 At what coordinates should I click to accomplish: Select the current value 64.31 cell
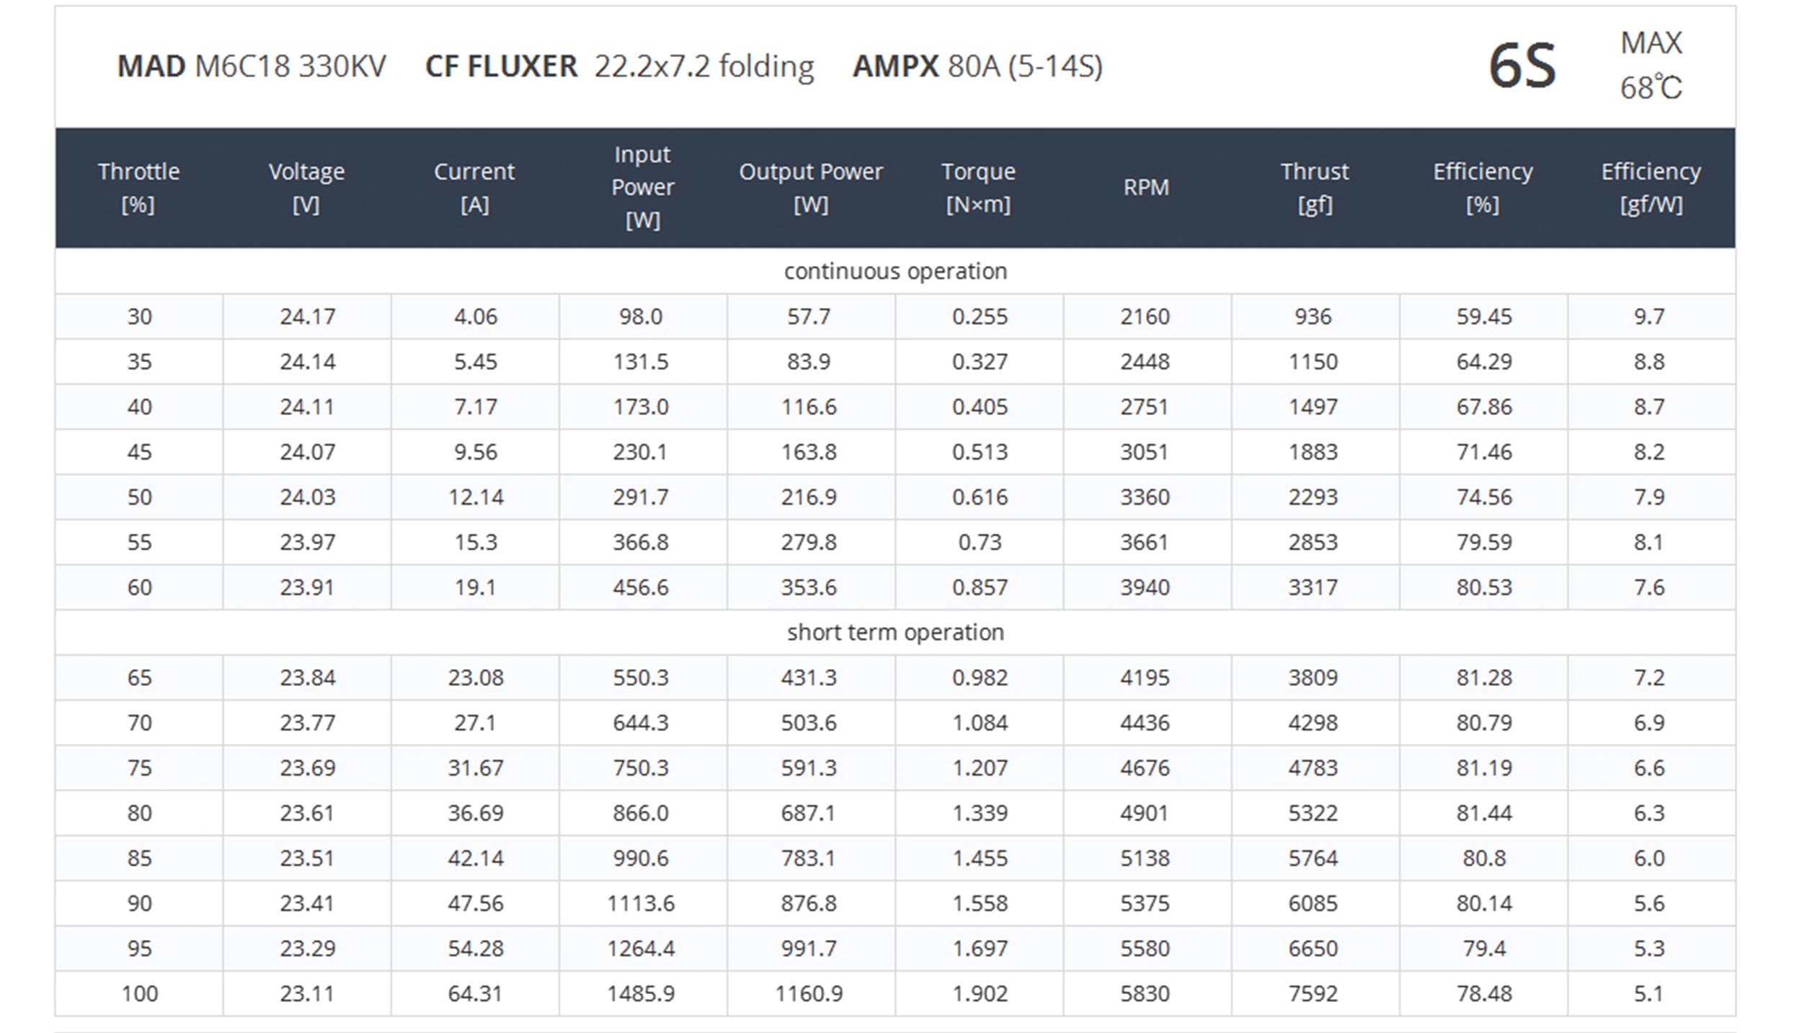[475, 993]
